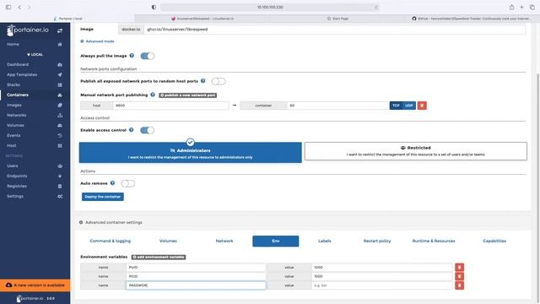The width and height of the screenshot is (540, 304).
Task: Click publish a new network port button
Action: pyautogui.click(x=187, y=95)
